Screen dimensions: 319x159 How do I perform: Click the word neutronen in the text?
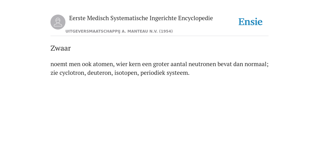pyautogui.click(x=202, y=64)
